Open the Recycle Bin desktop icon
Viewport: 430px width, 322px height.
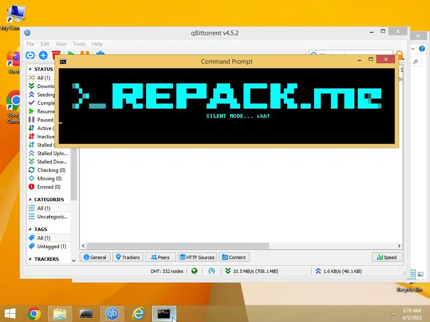[x=409, y=287]
